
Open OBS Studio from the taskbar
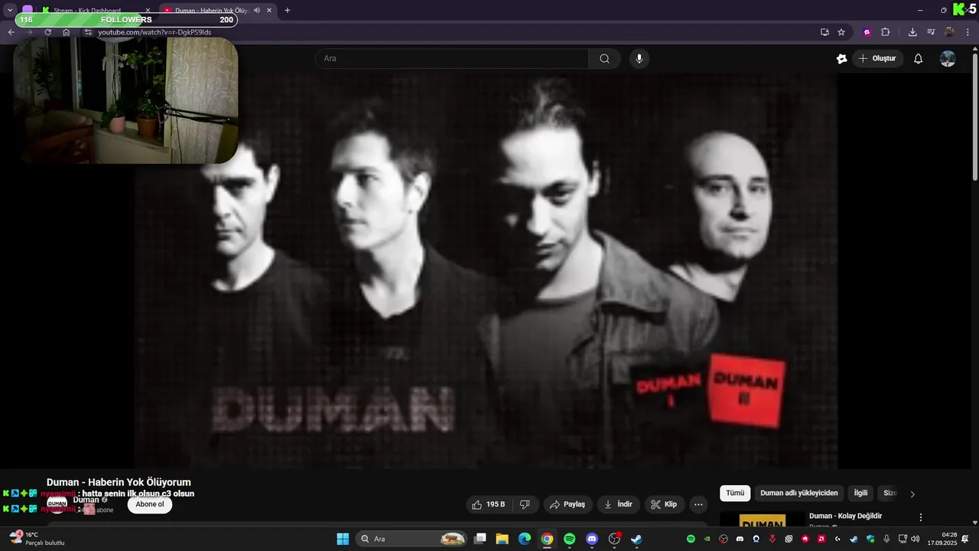(614, 539)
